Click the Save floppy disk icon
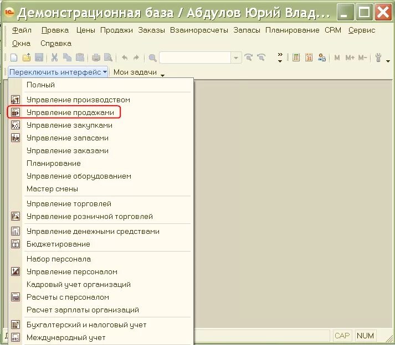 (39, 58)
